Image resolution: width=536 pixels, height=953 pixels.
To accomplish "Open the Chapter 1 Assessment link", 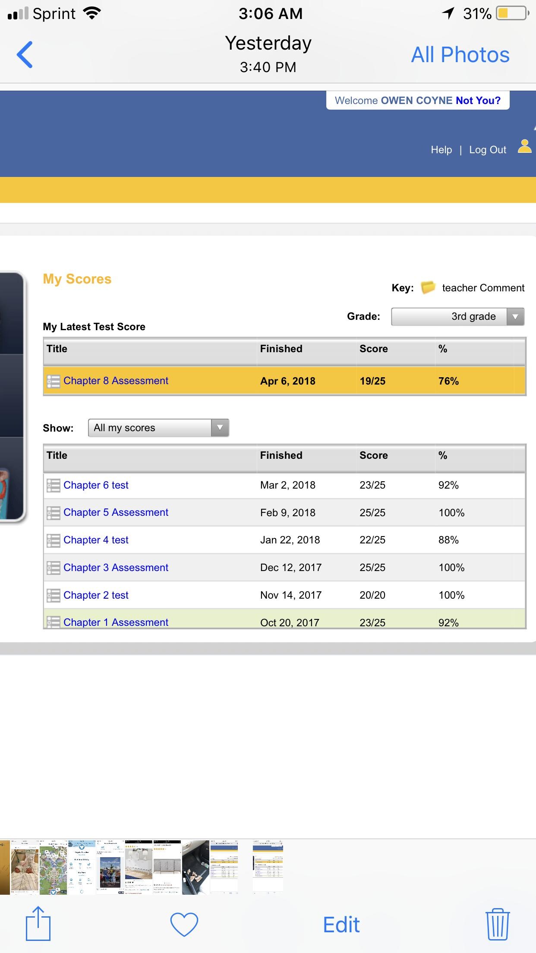I will [x=116, y=622].
